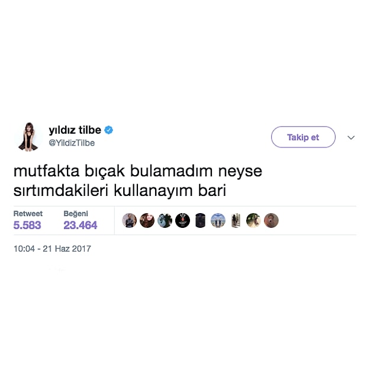The image size is (367, 367).
Task: Open the yıldız tilbe display name
Action: coord(75,130)
